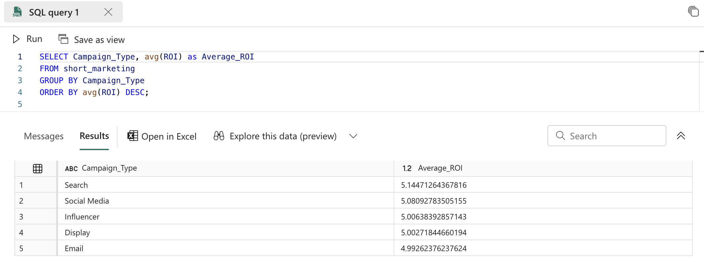Click the ABC type icon in Campaign_Type header
This screenshot has height=264, width=704.
click(x=71, y=169)
